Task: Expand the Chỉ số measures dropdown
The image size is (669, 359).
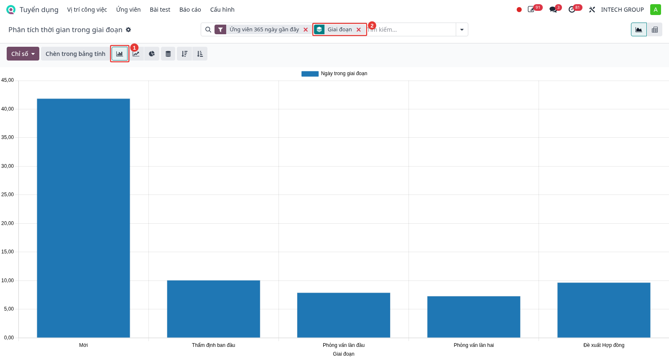Action: pyautogui.click(x=23, y=54)
